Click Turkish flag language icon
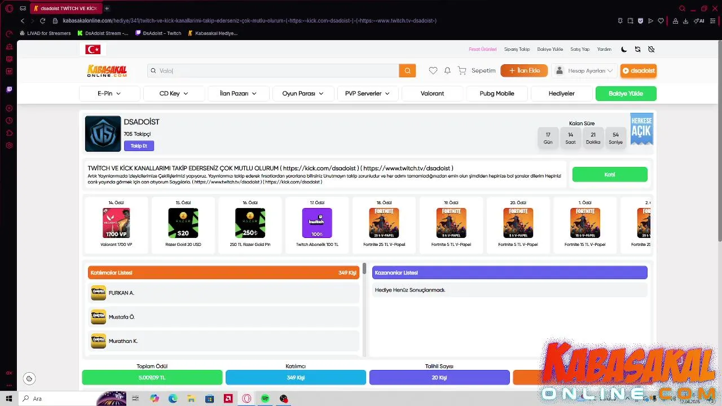722x406 pixels. [x=93, y=50]
